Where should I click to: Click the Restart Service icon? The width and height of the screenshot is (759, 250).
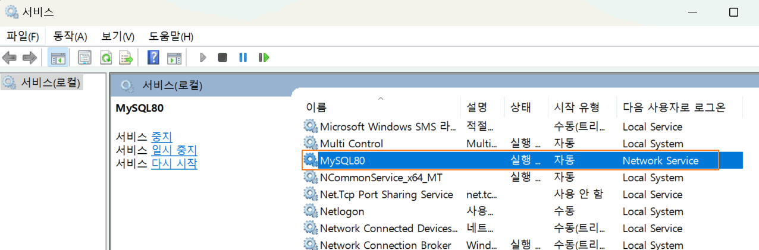264,58
